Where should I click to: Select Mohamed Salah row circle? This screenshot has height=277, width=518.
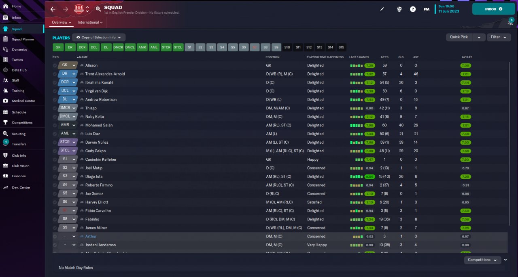tap(55, 125)
